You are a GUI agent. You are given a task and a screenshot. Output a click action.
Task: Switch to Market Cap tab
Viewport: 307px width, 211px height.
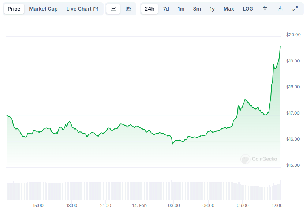pos(43,9)
